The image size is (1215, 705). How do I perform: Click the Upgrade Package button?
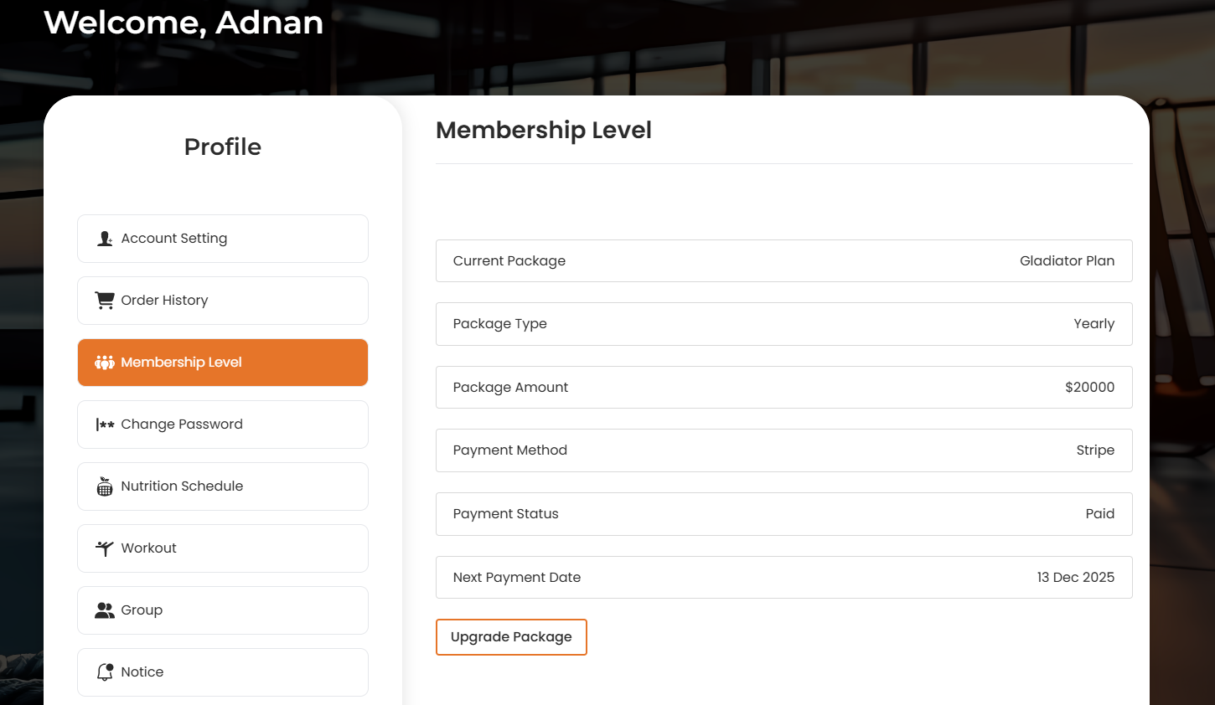coord(511,636)
